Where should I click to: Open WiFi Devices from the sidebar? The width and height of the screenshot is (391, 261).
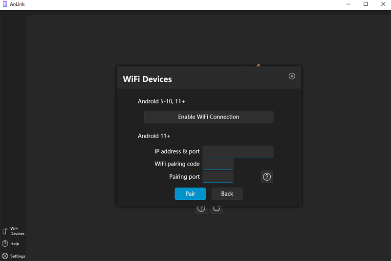pos(5,231)
